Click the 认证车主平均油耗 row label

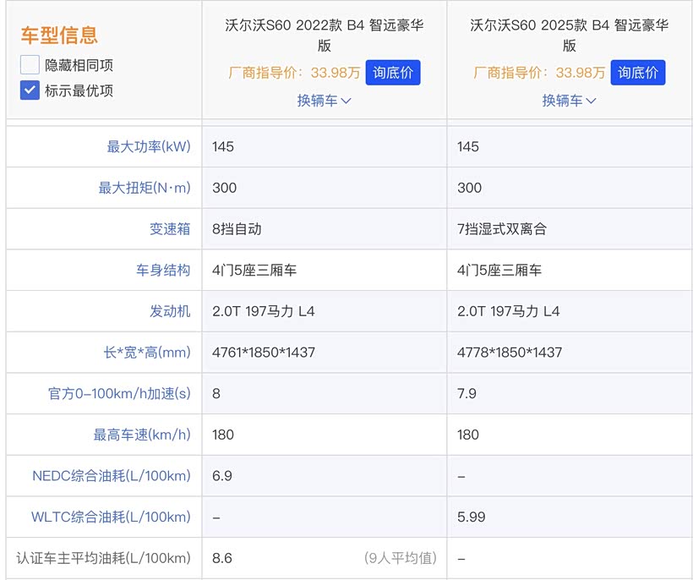pyautogui.click(x=103, y=558)
